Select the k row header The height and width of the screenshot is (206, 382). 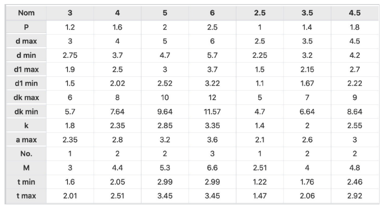tap(26, 126)
